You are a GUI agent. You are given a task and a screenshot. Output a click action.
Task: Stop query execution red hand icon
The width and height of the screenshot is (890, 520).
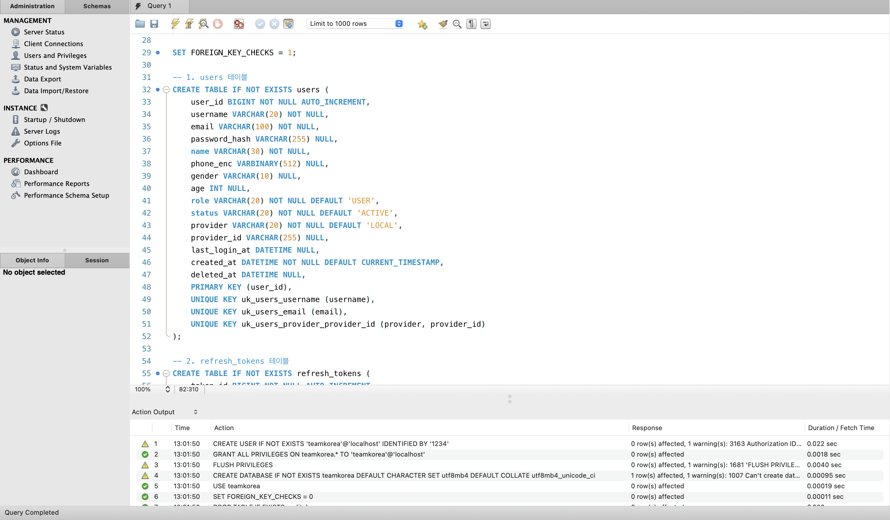coord(217,24)
